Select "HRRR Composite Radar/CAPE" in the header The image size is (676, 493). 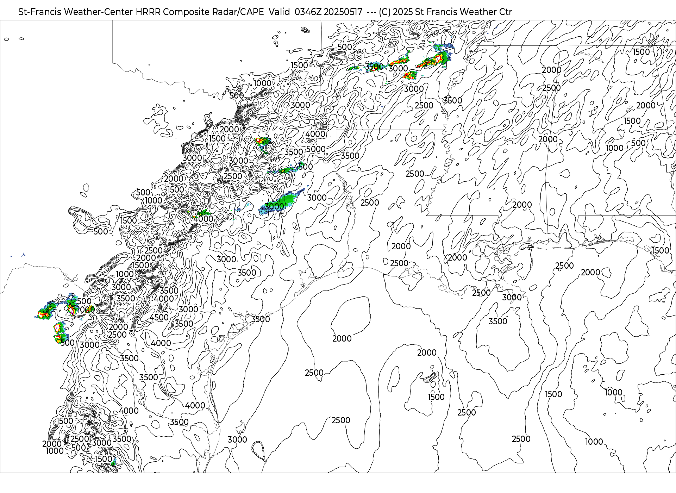[200, 12]
